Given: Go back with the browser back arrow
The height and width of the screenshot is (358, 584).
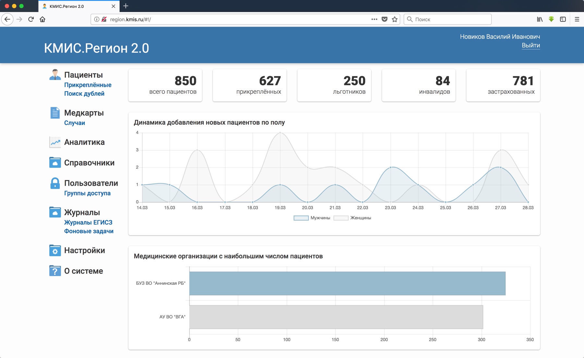Looking at the screenshot, I should click(7, 19).
